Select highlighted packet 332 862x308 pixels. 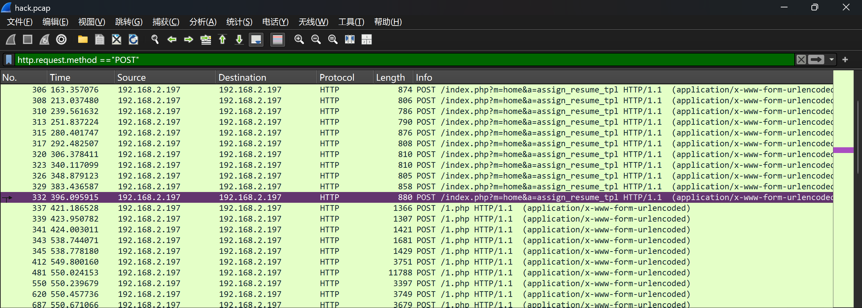point(417,197)
